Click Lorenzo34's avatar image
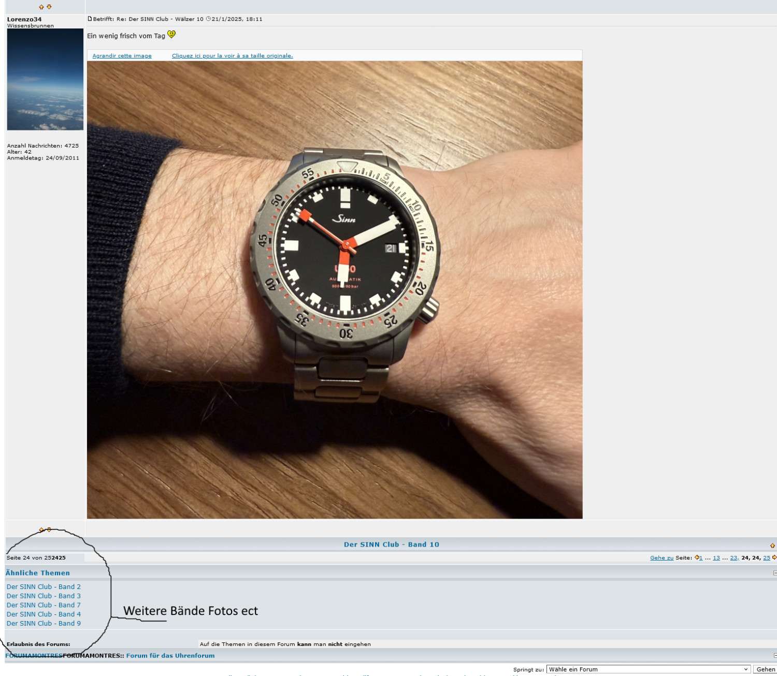This screenshot has width=777, height=676. coord(45,79)
